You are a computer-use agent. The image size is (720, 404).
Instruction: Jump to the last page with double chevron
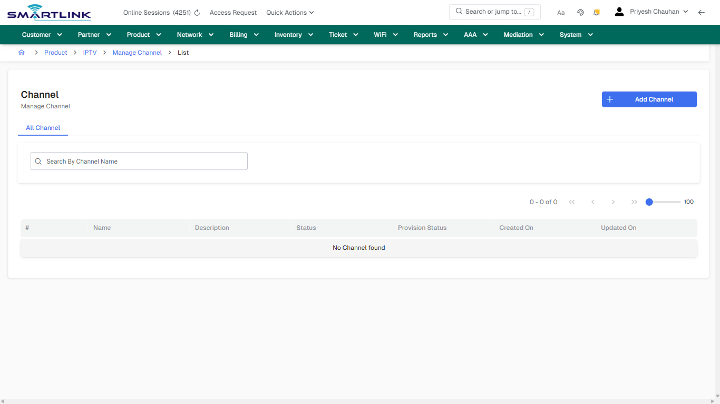click(x=634, y=201)
